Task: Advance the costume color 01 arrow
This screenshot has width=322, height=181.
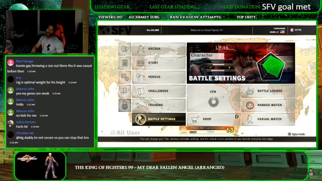Action: click(x=229, y=68)
